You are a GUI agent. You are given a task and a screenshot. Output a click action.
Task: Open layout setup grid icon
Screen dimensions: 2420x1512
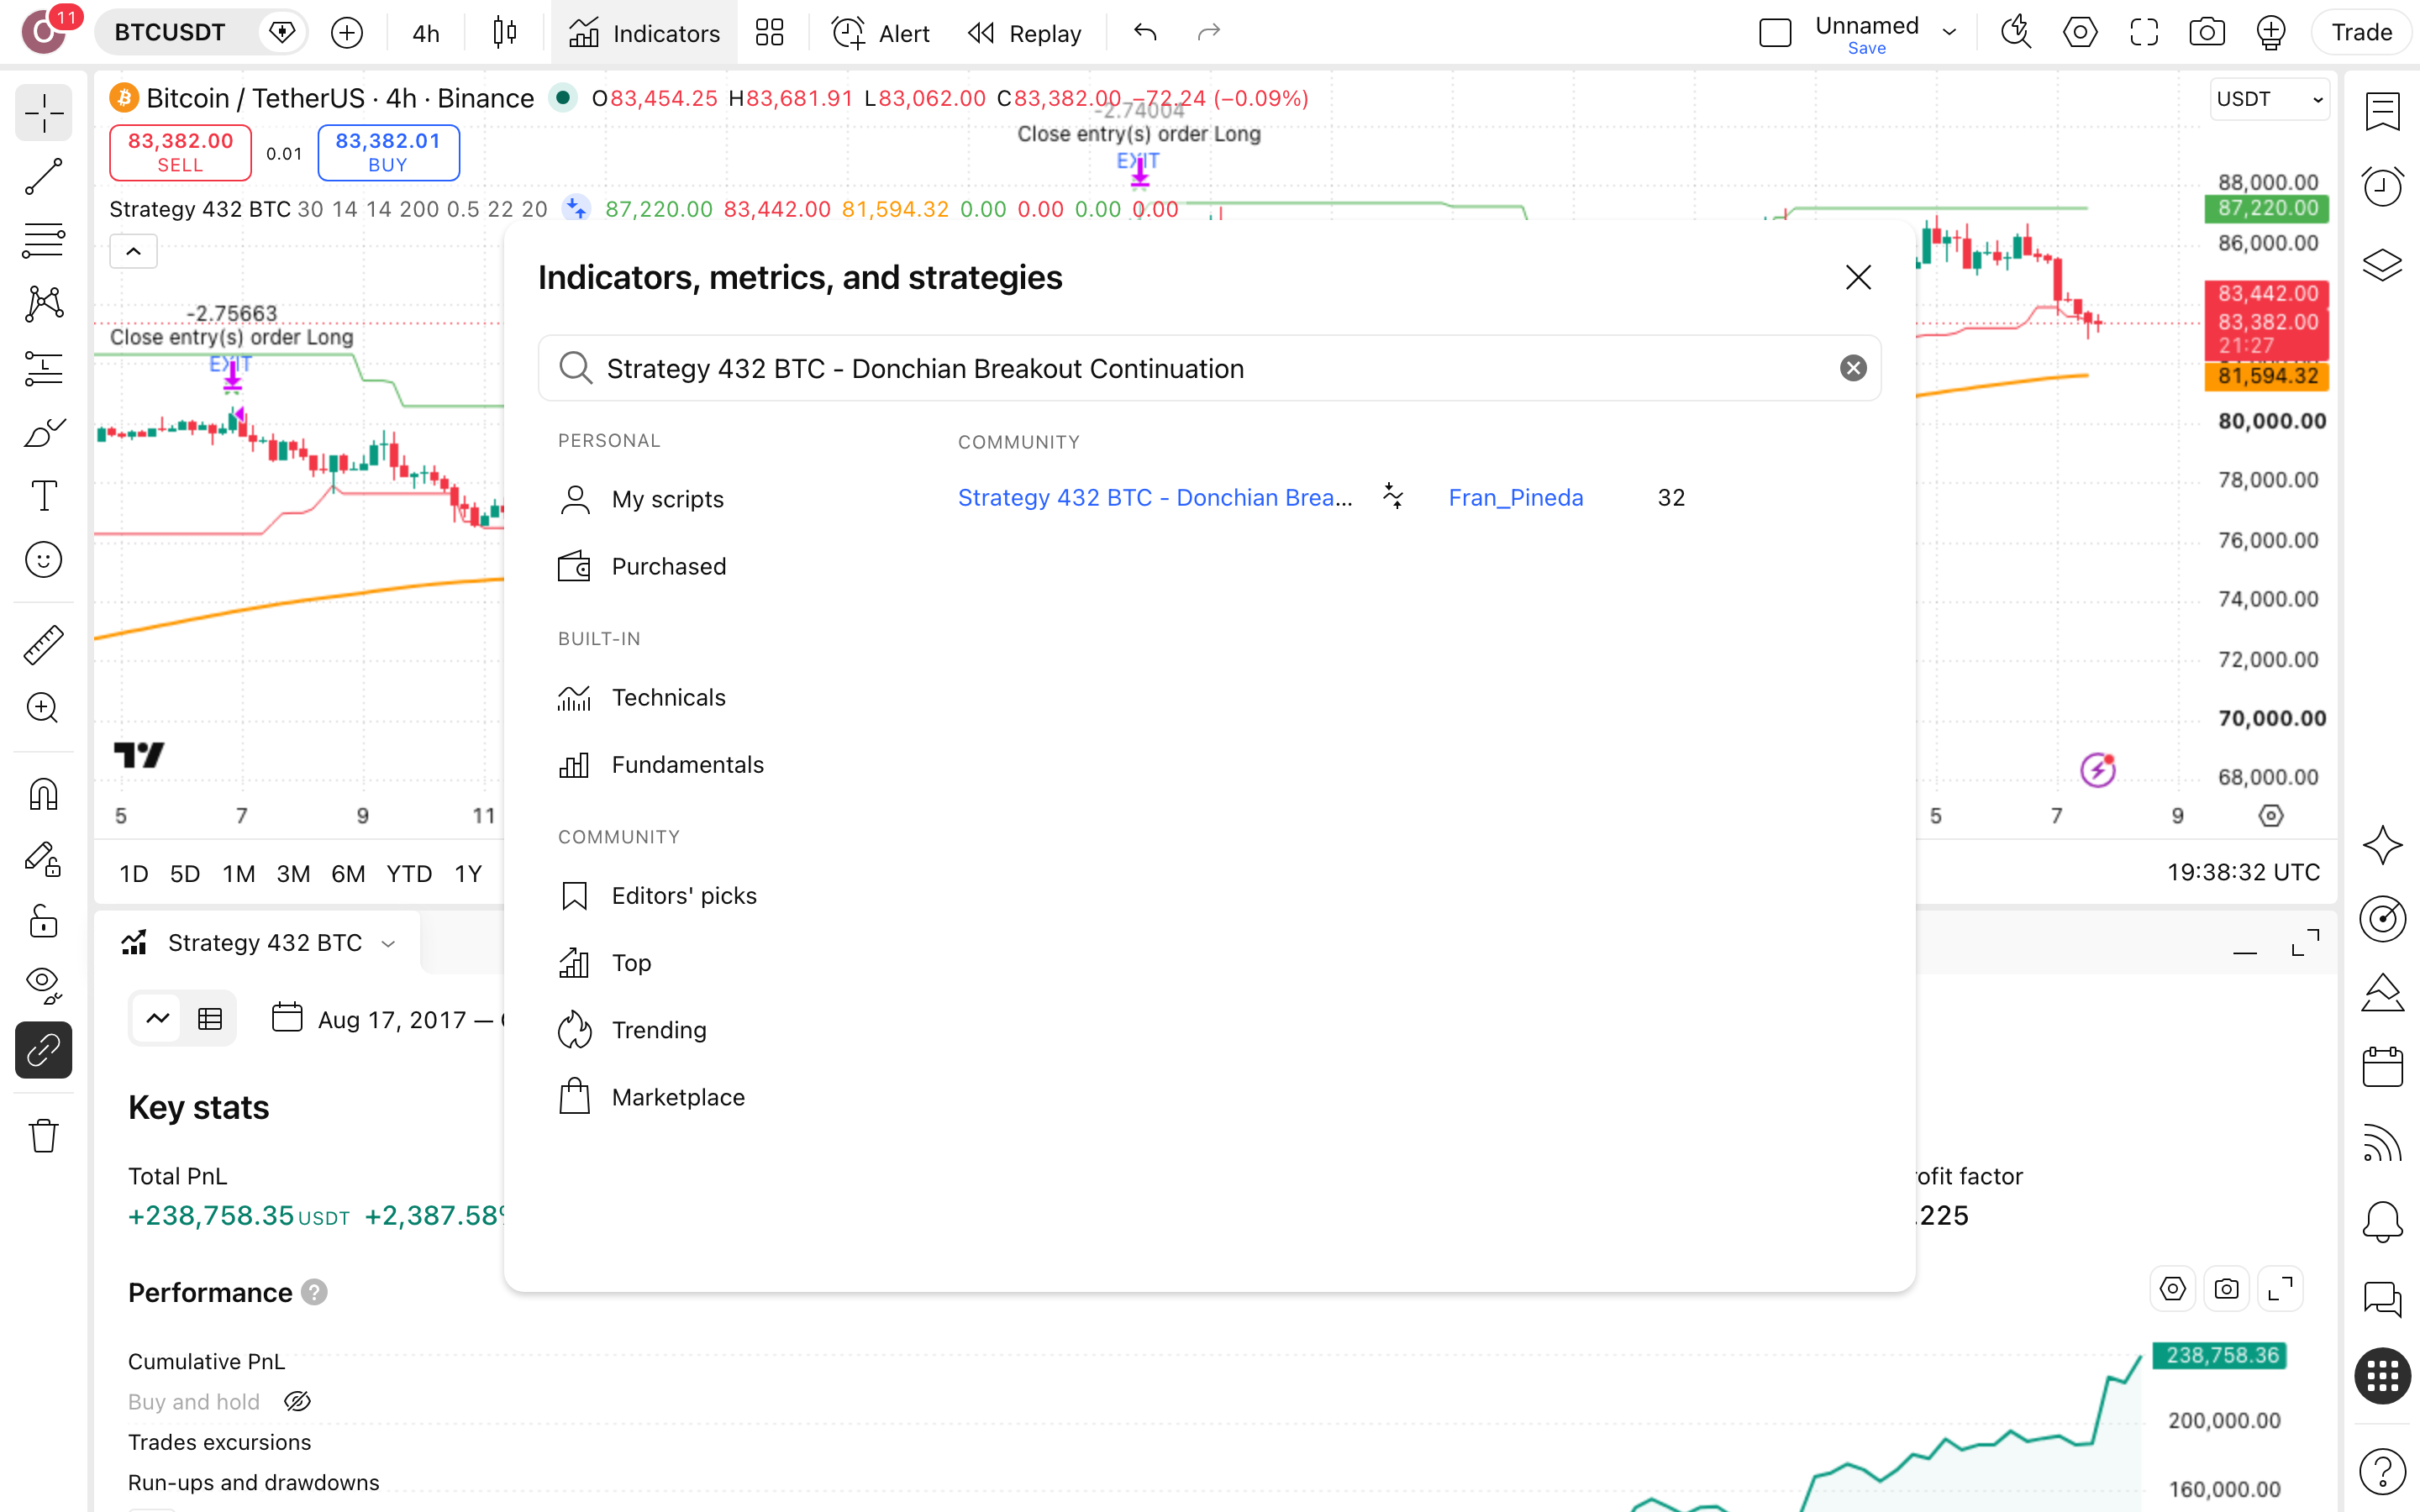click(769, 33)
